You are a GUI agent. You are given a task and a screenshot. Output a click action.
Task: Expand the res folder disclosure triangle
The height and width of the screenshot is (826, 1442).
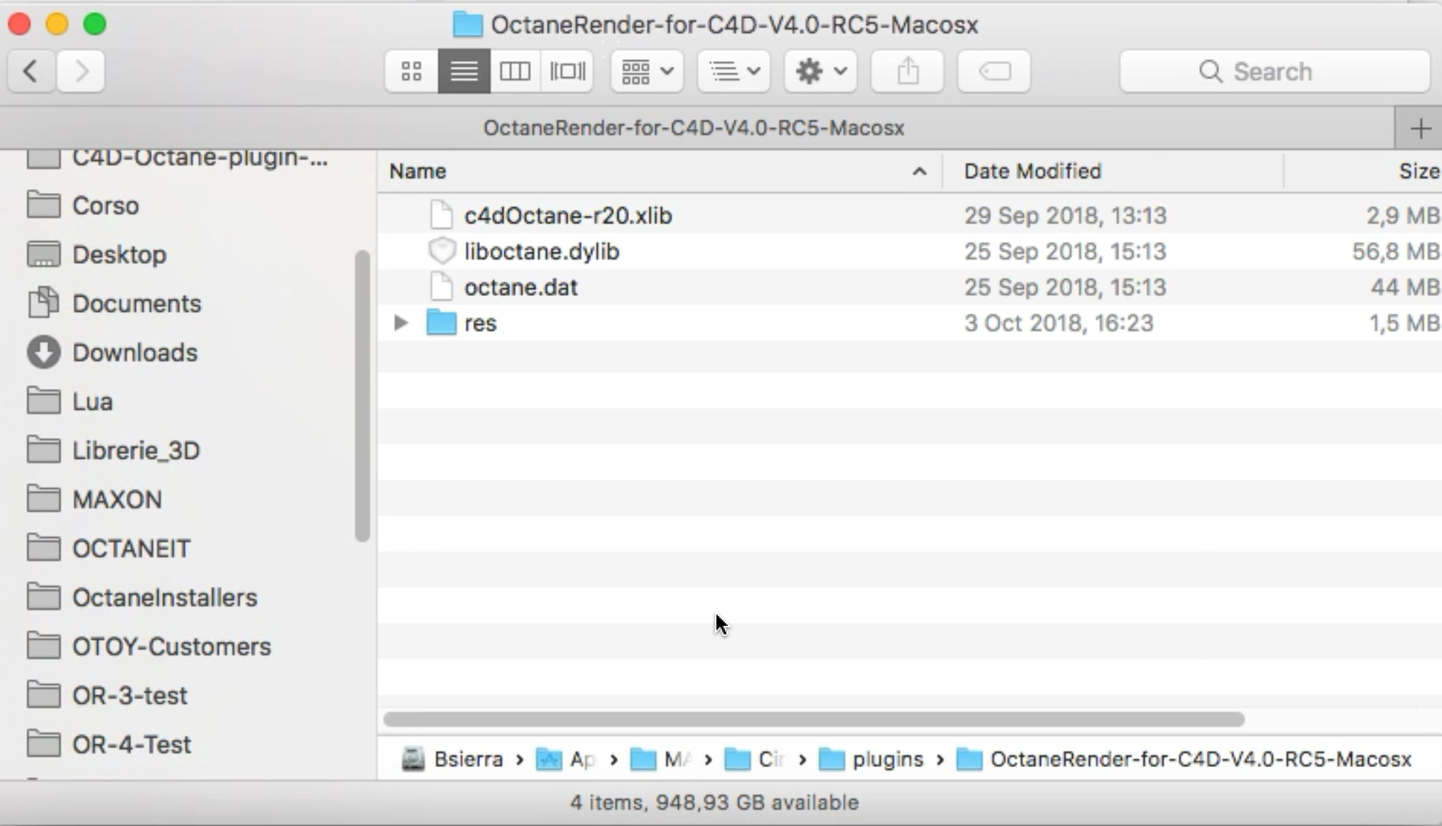coord(400,323)
